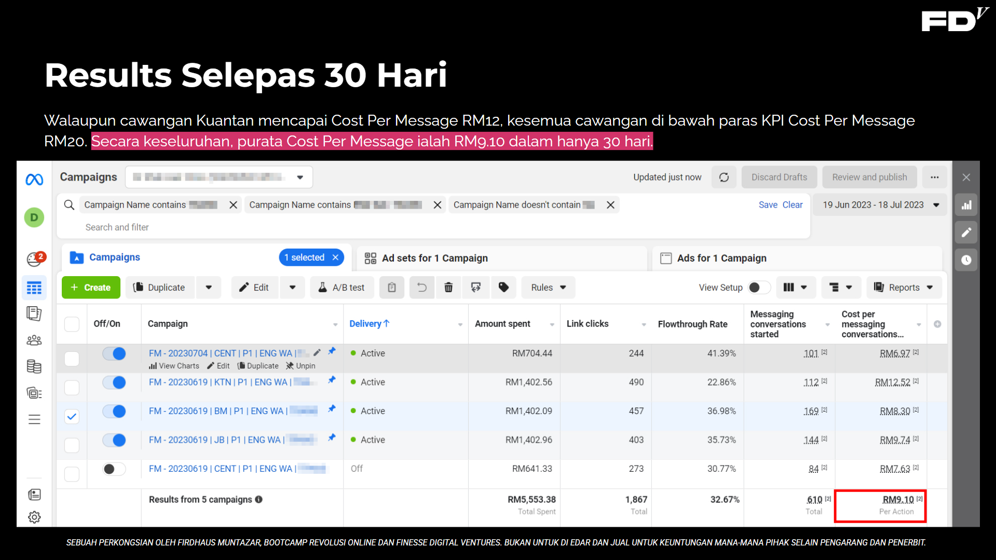The height and width of the screenshot is (560, 996).
Task: Toggle the View Setup switch
Action: 758,288
